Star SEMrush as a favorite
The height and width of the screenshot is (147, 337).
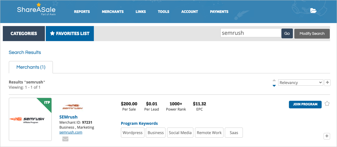[x=327, y=104]
